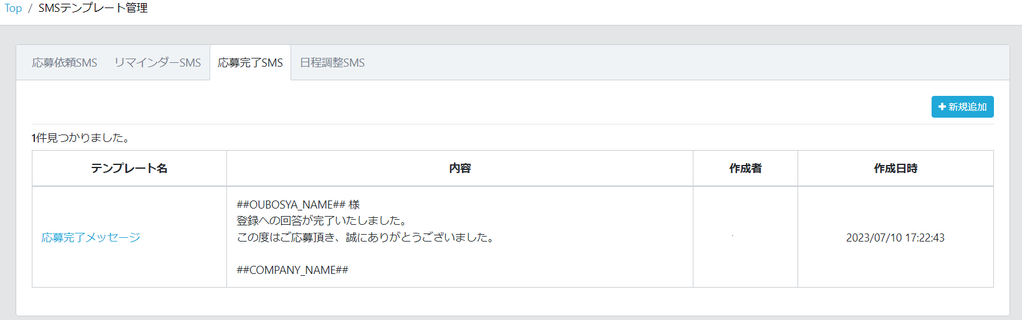Click the 作成者 cell in the template row
The height and width of the screenshot is (320, 1022).
click(x=745, y=237)
